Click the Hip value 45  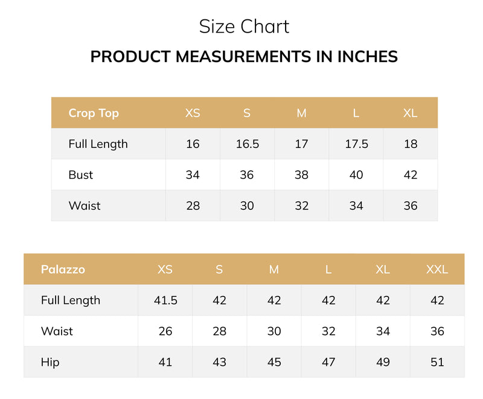(274, 362)
